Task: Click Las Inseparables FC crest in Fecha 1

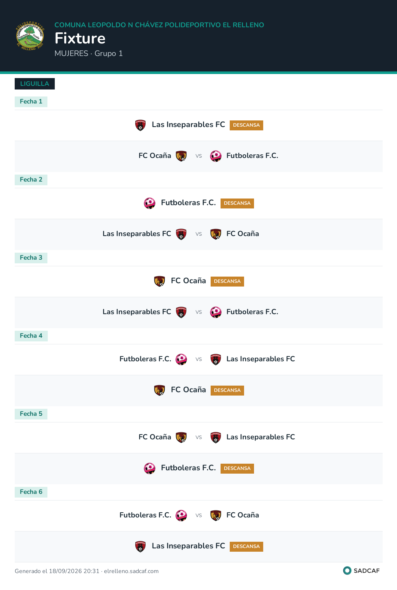Action: point(140,125)
